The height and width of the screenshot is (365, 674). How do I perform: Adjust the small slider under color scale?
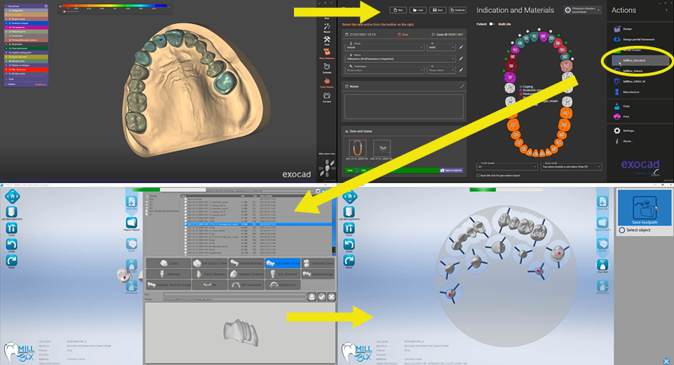(x=65, y=11)
